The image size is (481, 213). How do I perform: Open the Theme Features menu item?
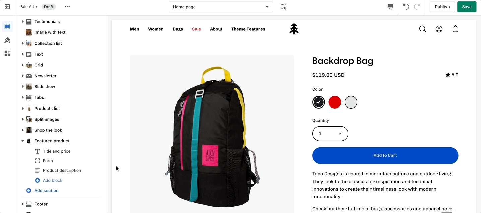248,29
